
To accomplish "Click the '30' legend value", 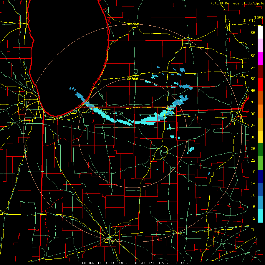I will tap(253, 137).
